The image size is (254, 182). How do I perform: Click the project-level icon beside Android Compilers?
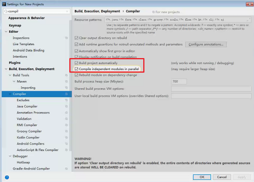coord(66,144)
